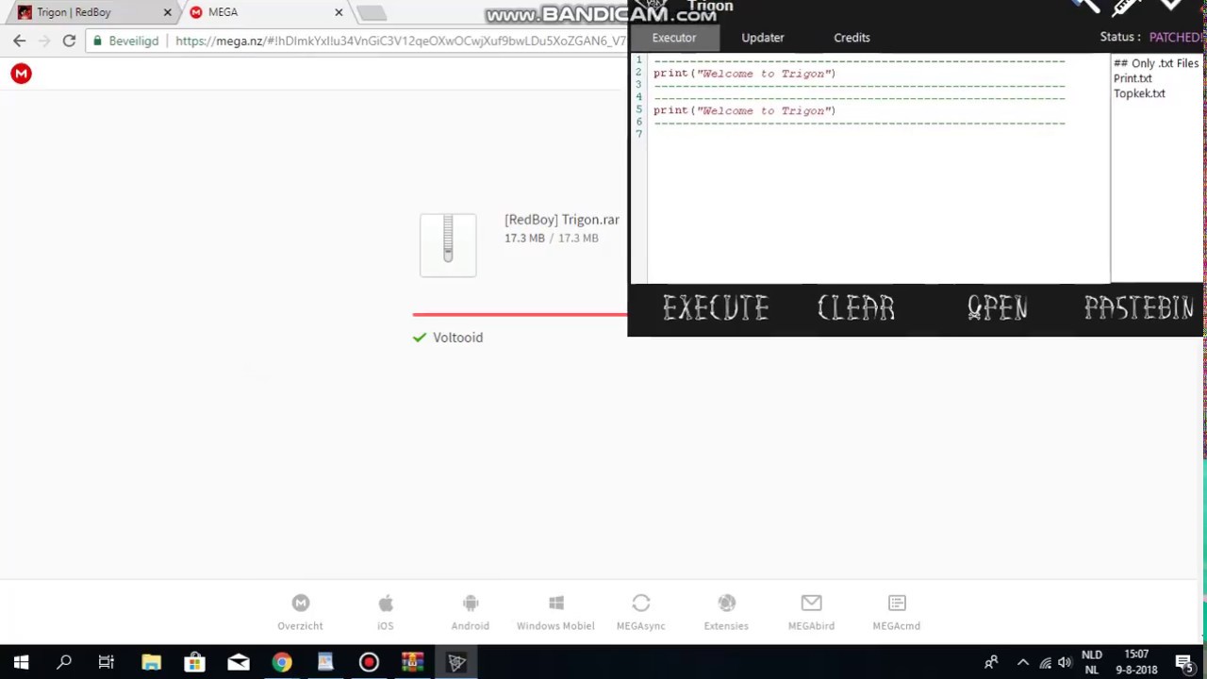Screen dimensions: 1207x679
Task: Click the EXECUTE button in Trigon
Action: point(716,308)
